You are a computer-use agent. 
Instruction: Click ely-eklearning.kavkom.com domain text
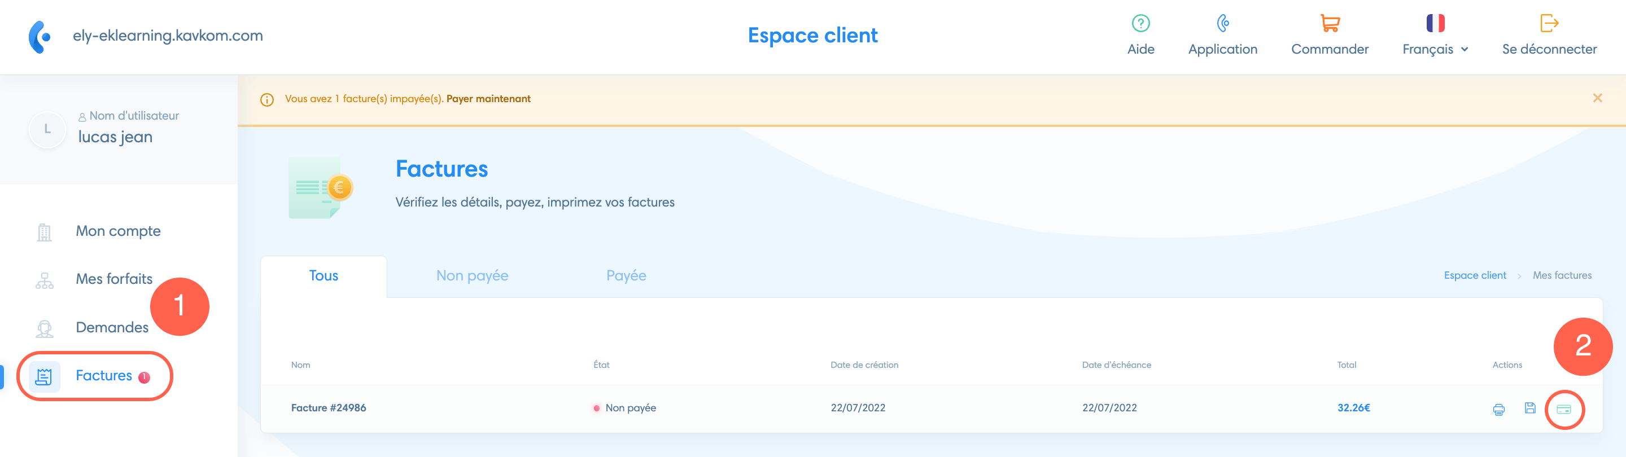click(168, 36)
